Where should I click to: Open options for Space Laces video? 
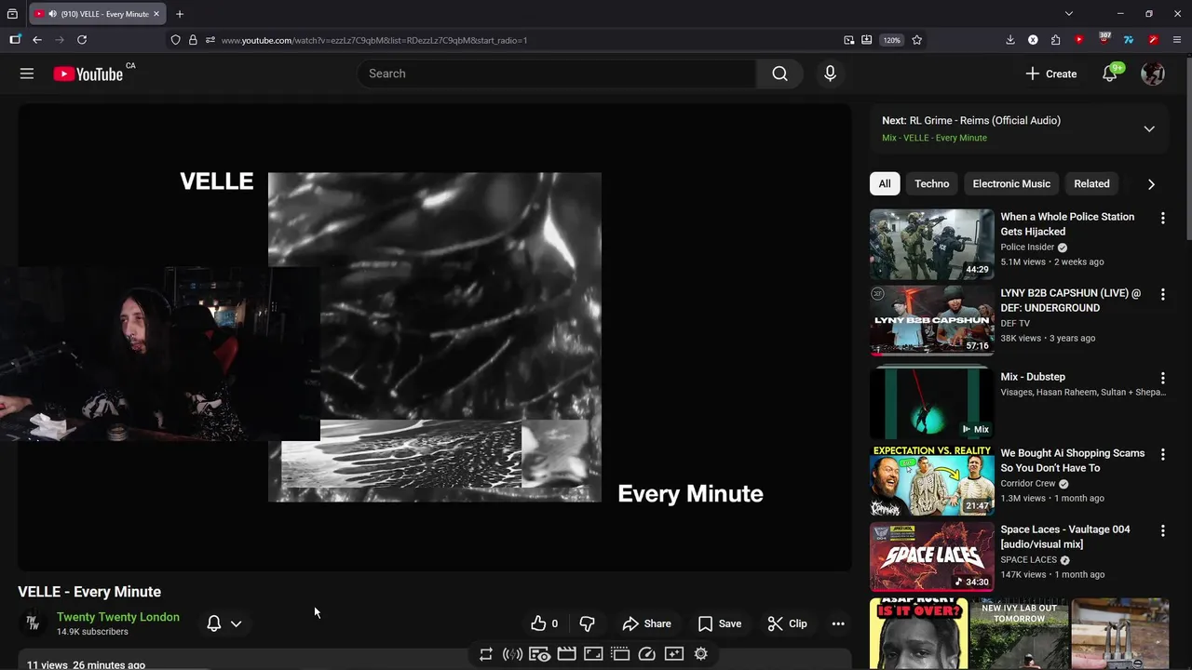pos(1162,530)
